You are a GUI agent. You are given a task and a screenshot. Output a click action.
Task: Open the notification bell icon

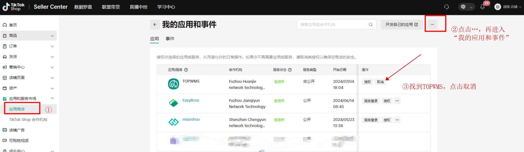point(482,7)
